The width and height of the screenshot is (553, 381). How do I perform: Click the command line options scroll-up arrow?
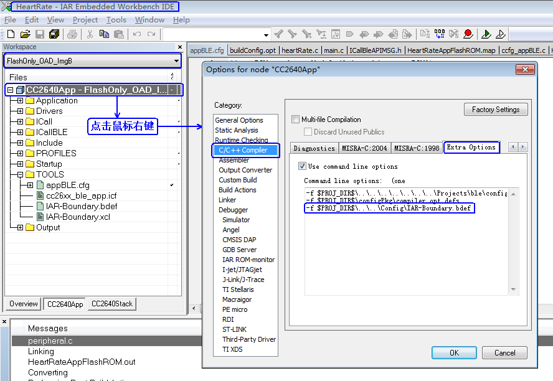point(514,194)
